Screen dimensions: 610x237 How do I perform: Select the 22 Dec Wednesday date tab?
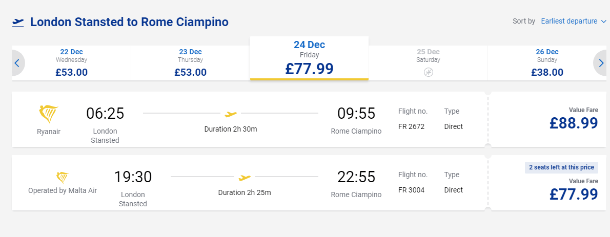tap(72, 63)
